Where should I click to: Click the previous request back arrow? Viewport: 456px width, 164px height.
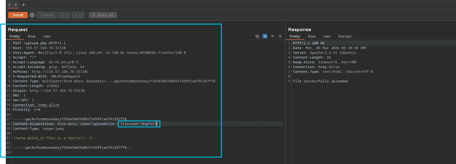[x=62, y=15]
